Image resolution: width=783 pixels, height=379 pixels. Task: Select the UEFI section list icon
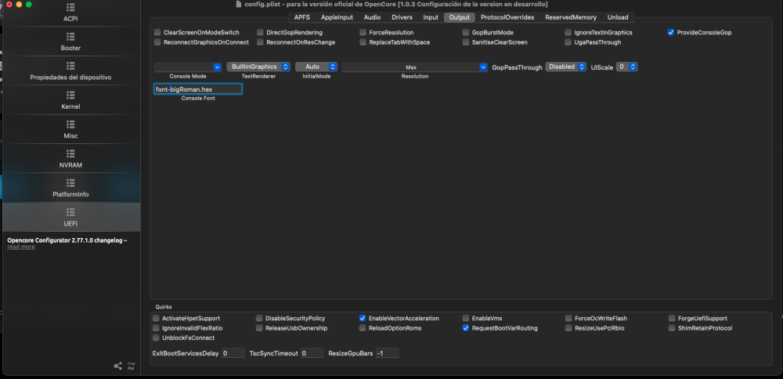click(70, 212)
